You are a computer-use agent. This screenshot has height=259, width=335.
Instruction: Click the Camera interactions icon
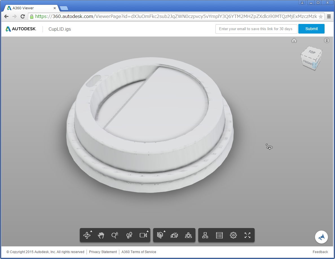point(143,235)
